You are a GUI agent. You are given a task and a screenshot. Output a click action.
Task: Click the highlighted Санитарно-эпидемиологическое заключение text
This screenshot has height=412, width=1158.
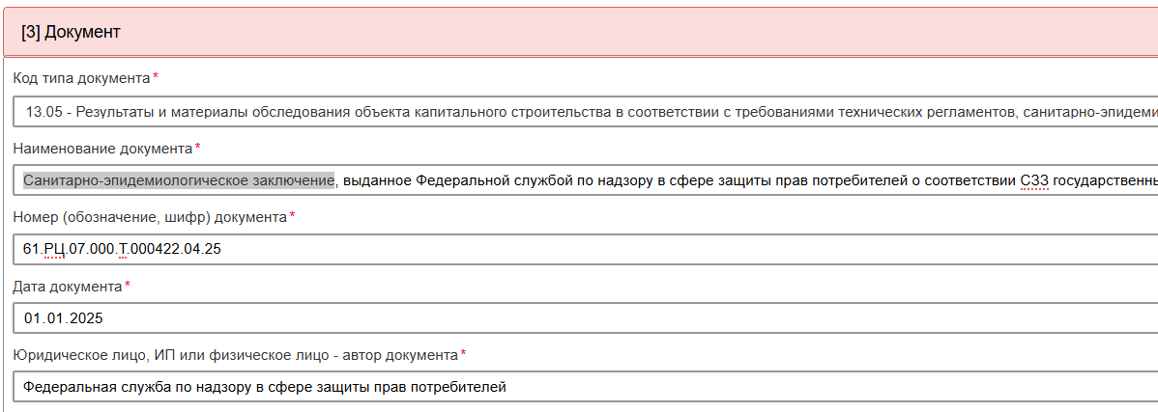coord(179,180)
